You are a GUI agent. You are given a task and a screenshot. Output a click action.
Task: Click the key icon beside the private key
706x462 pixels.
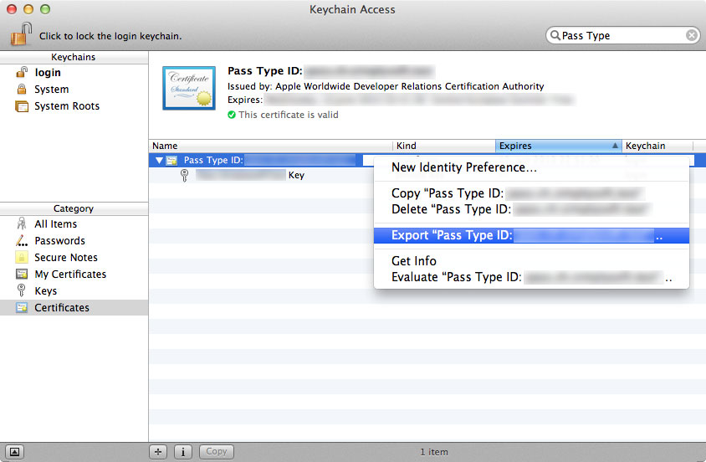click(184, 175)
